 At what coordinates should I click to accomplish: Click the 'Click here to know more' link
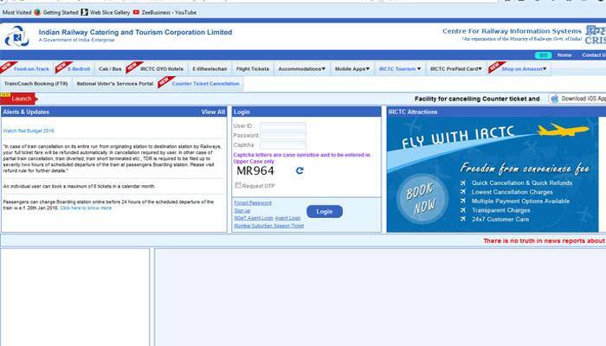86,208
